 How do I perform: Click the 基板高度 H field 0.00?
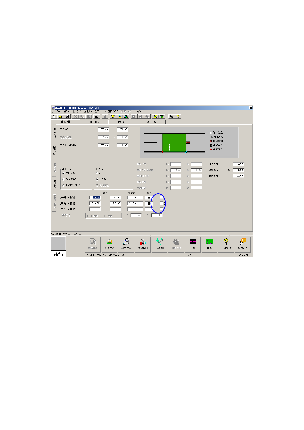[x=238, y=164]
